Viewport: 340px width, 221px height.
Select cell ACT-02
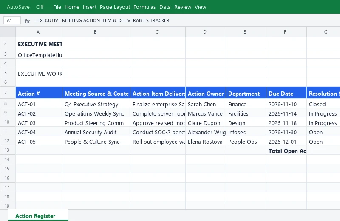tap(39, 113)
